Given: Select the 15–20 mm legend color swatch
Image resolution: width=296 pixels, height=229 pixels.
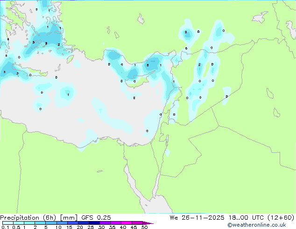Looking at the screenshot, I should (72, 223).
